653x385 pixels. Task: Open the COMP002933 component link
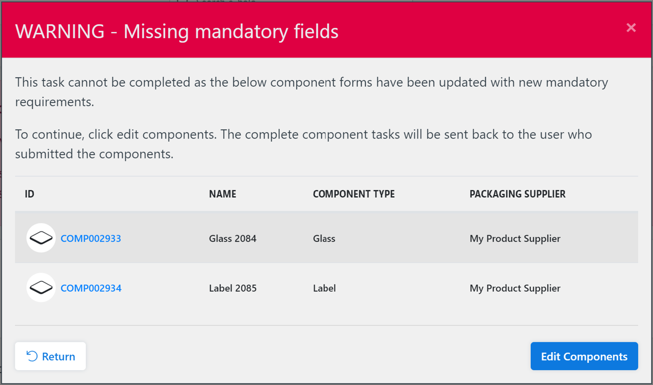click(90, 238)
